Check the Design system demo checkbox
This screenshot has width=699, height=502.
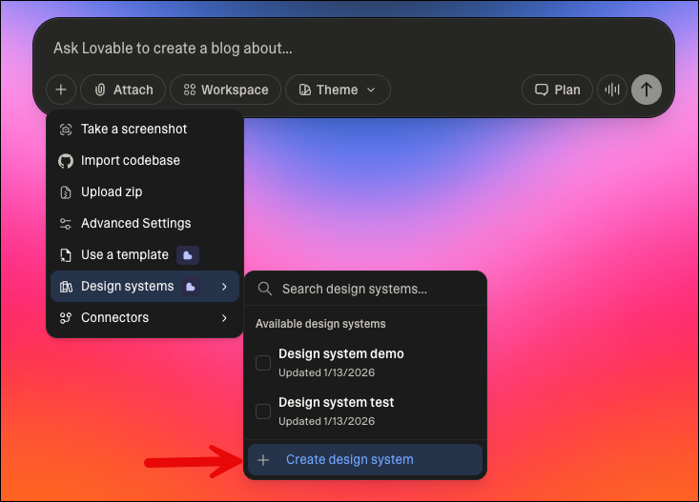click(263, 363)
